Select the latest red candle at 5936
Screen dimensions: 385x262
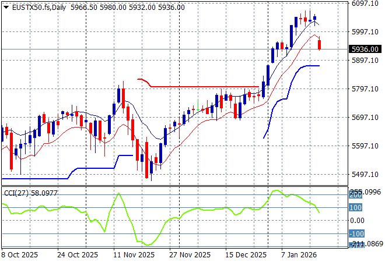pyautogui.click(x=320, y=45)
